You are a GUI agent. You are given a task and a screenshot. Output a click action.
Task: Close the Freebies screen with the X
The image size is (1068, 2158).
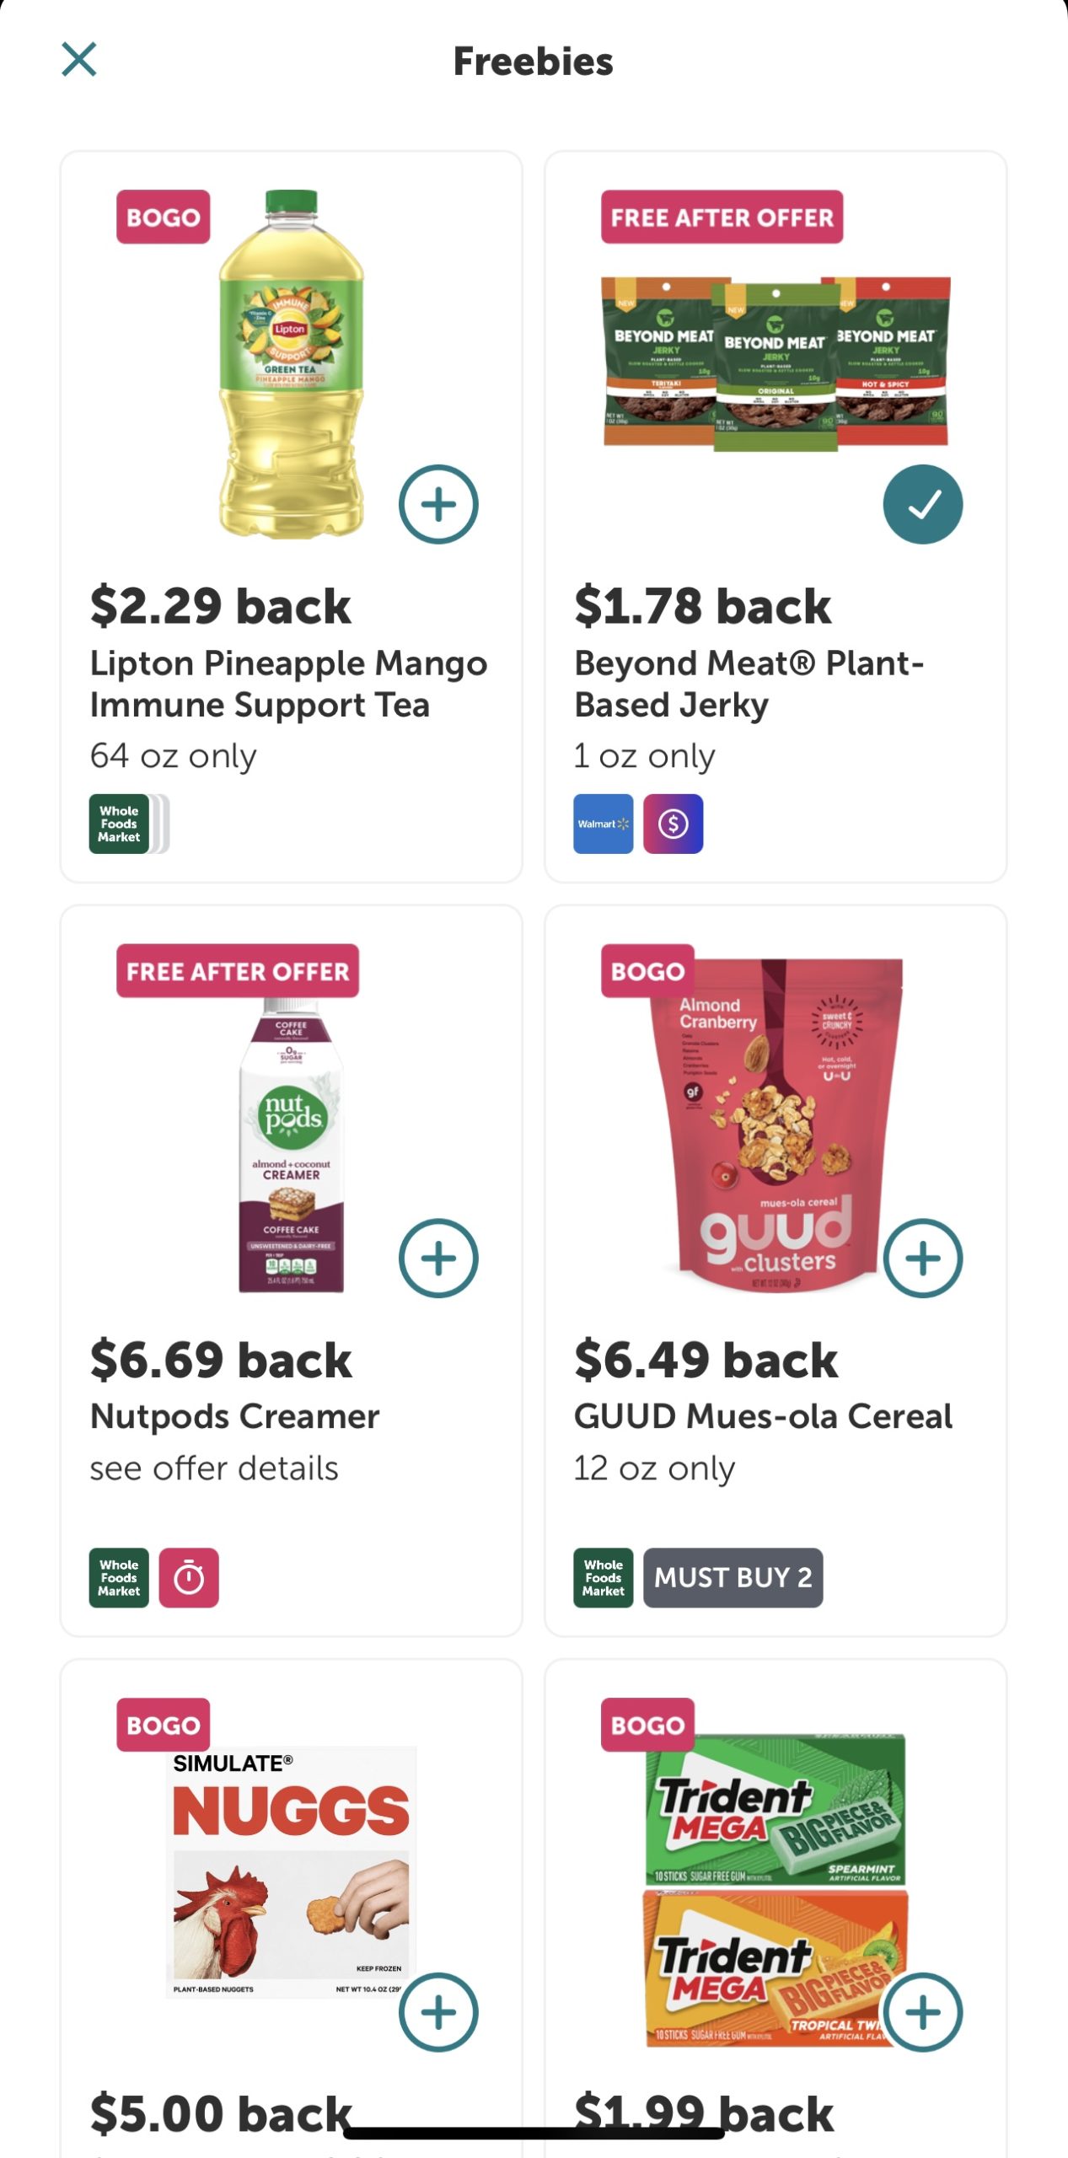(78, 59)
